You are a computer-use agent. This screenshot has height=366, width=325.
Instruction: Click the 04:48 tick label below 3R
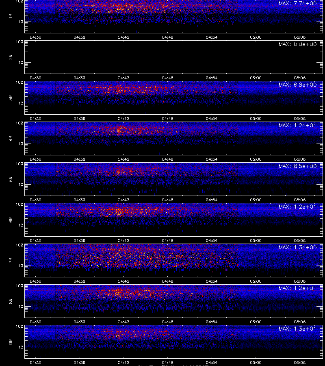[168, 119]
